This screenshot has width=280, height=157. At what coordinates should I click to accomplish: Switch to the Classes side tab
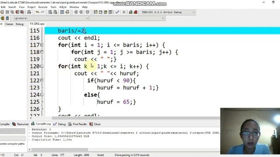[x=9, y=24]
